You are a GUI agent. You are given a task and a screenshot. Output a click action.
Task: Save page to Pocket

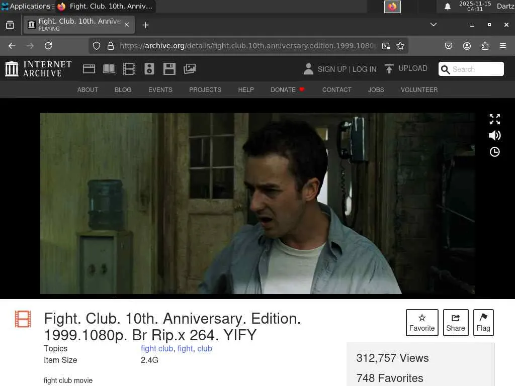pyautogui.click(x=448, y=46)
